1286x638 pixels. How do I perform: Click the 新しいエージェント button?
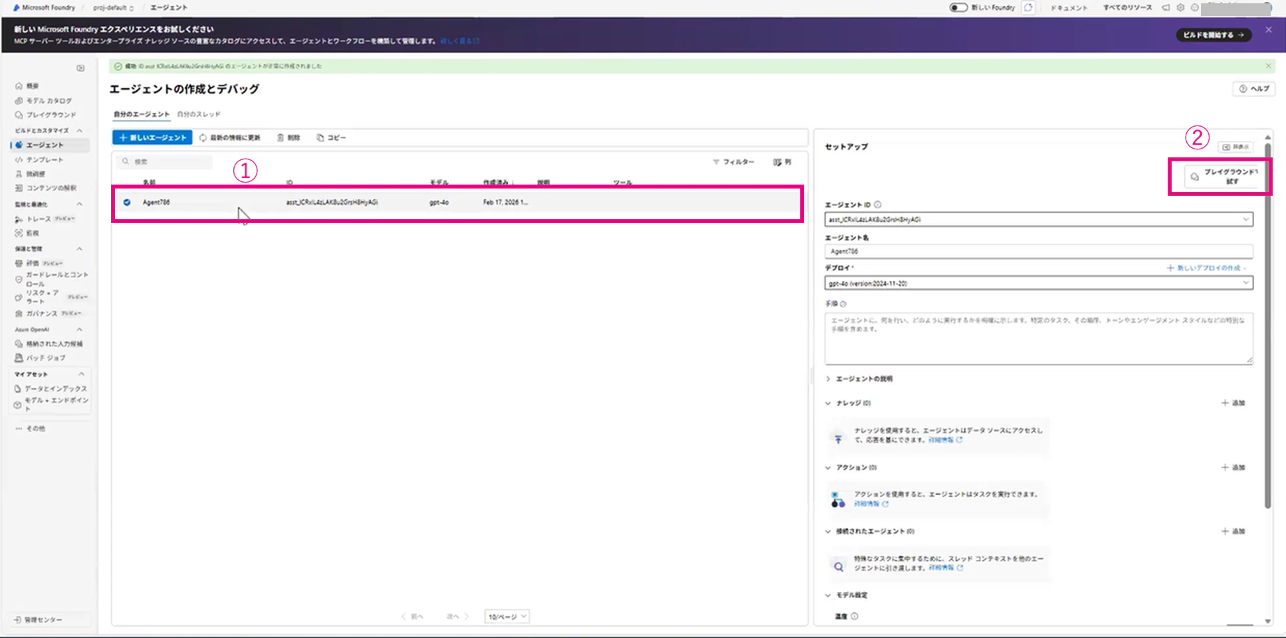(x=152, y=137)
